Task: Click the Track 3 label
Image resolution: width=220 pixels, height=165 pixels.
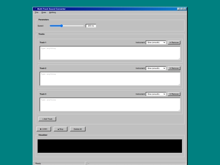Action: [43, 94]
